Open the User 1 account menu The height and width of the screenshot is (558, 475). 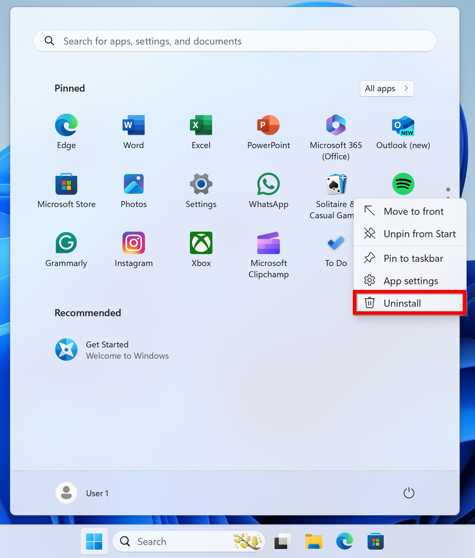83,493
